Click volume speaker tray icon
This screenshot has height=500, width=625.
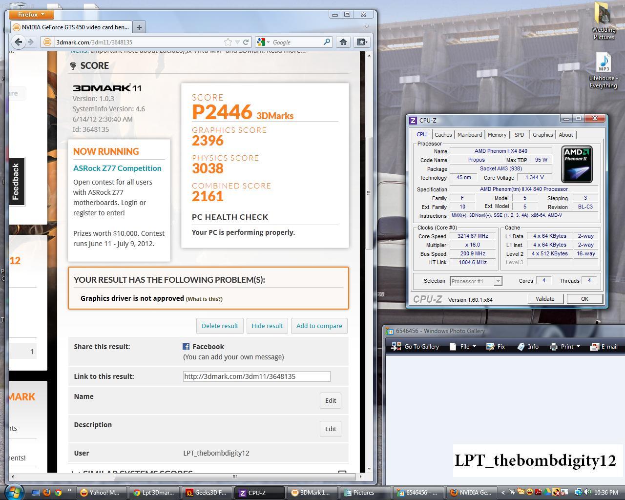[x=587, y=492]
